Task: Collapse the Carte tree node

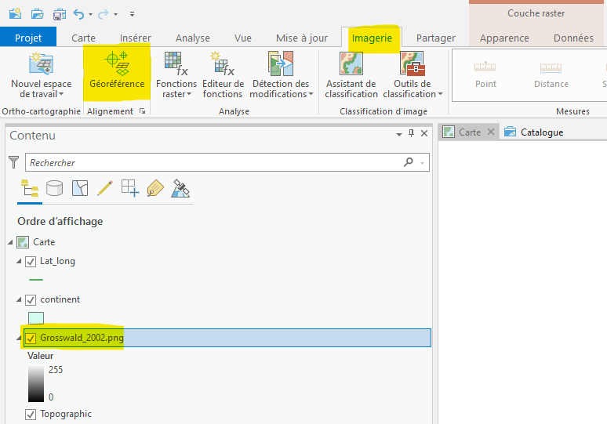Action: pyautogui.click(x=10, y=242)
